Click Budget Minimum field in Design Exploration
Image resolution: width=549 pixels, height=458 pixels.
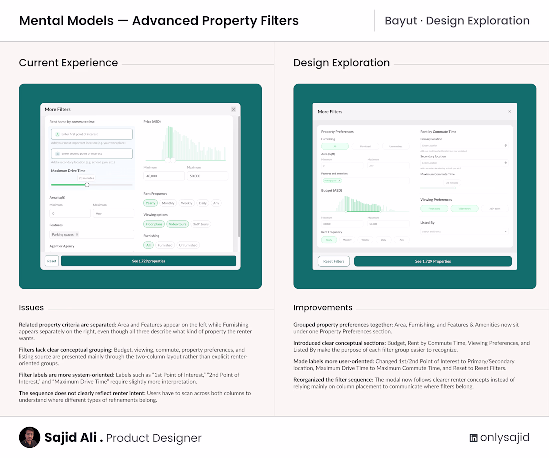pyautogui.click(x=342, y=224)
